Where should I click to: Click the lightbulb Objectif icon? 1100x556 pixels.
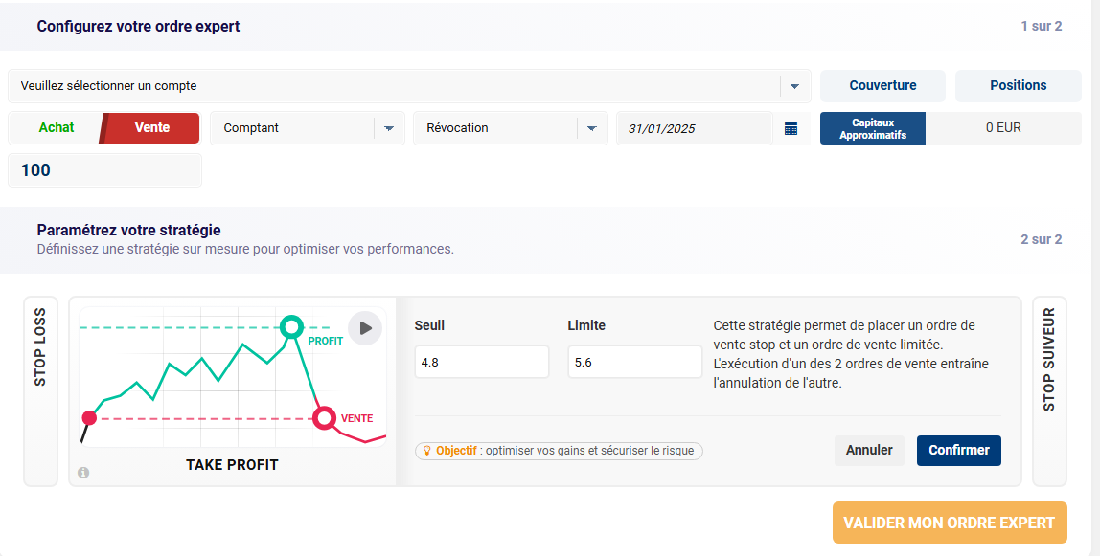click(x=427, y=451)
